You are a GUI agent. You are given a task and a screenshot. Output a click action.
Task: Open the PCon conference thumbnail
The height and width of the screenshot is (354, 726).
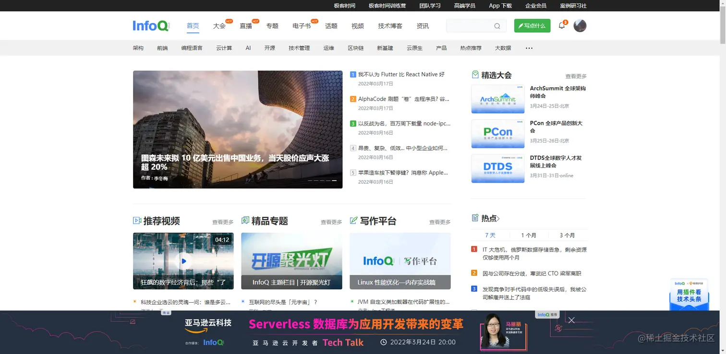tap(498, 134)
